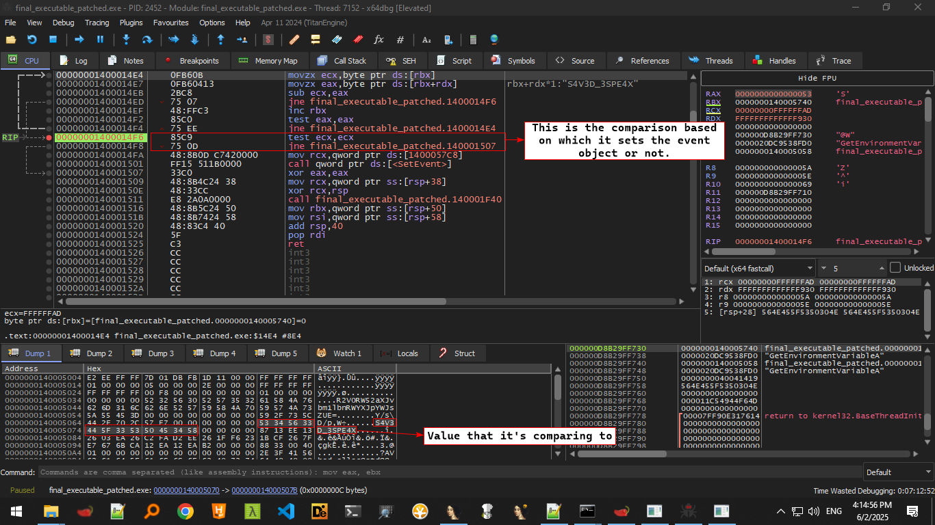Screen dimensions: 935x525
Task: Toggle breakpoint at address 00000001400014F6
Action: (49, 137)
